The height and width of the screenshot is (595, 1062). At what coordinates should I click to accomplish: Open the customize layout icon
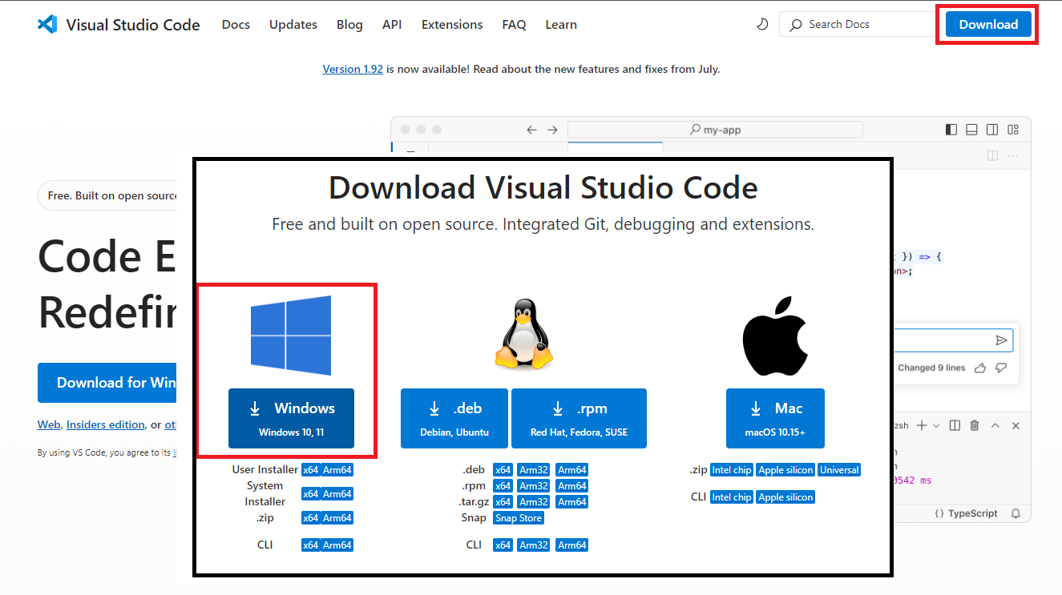click(x=1013, y=130)
